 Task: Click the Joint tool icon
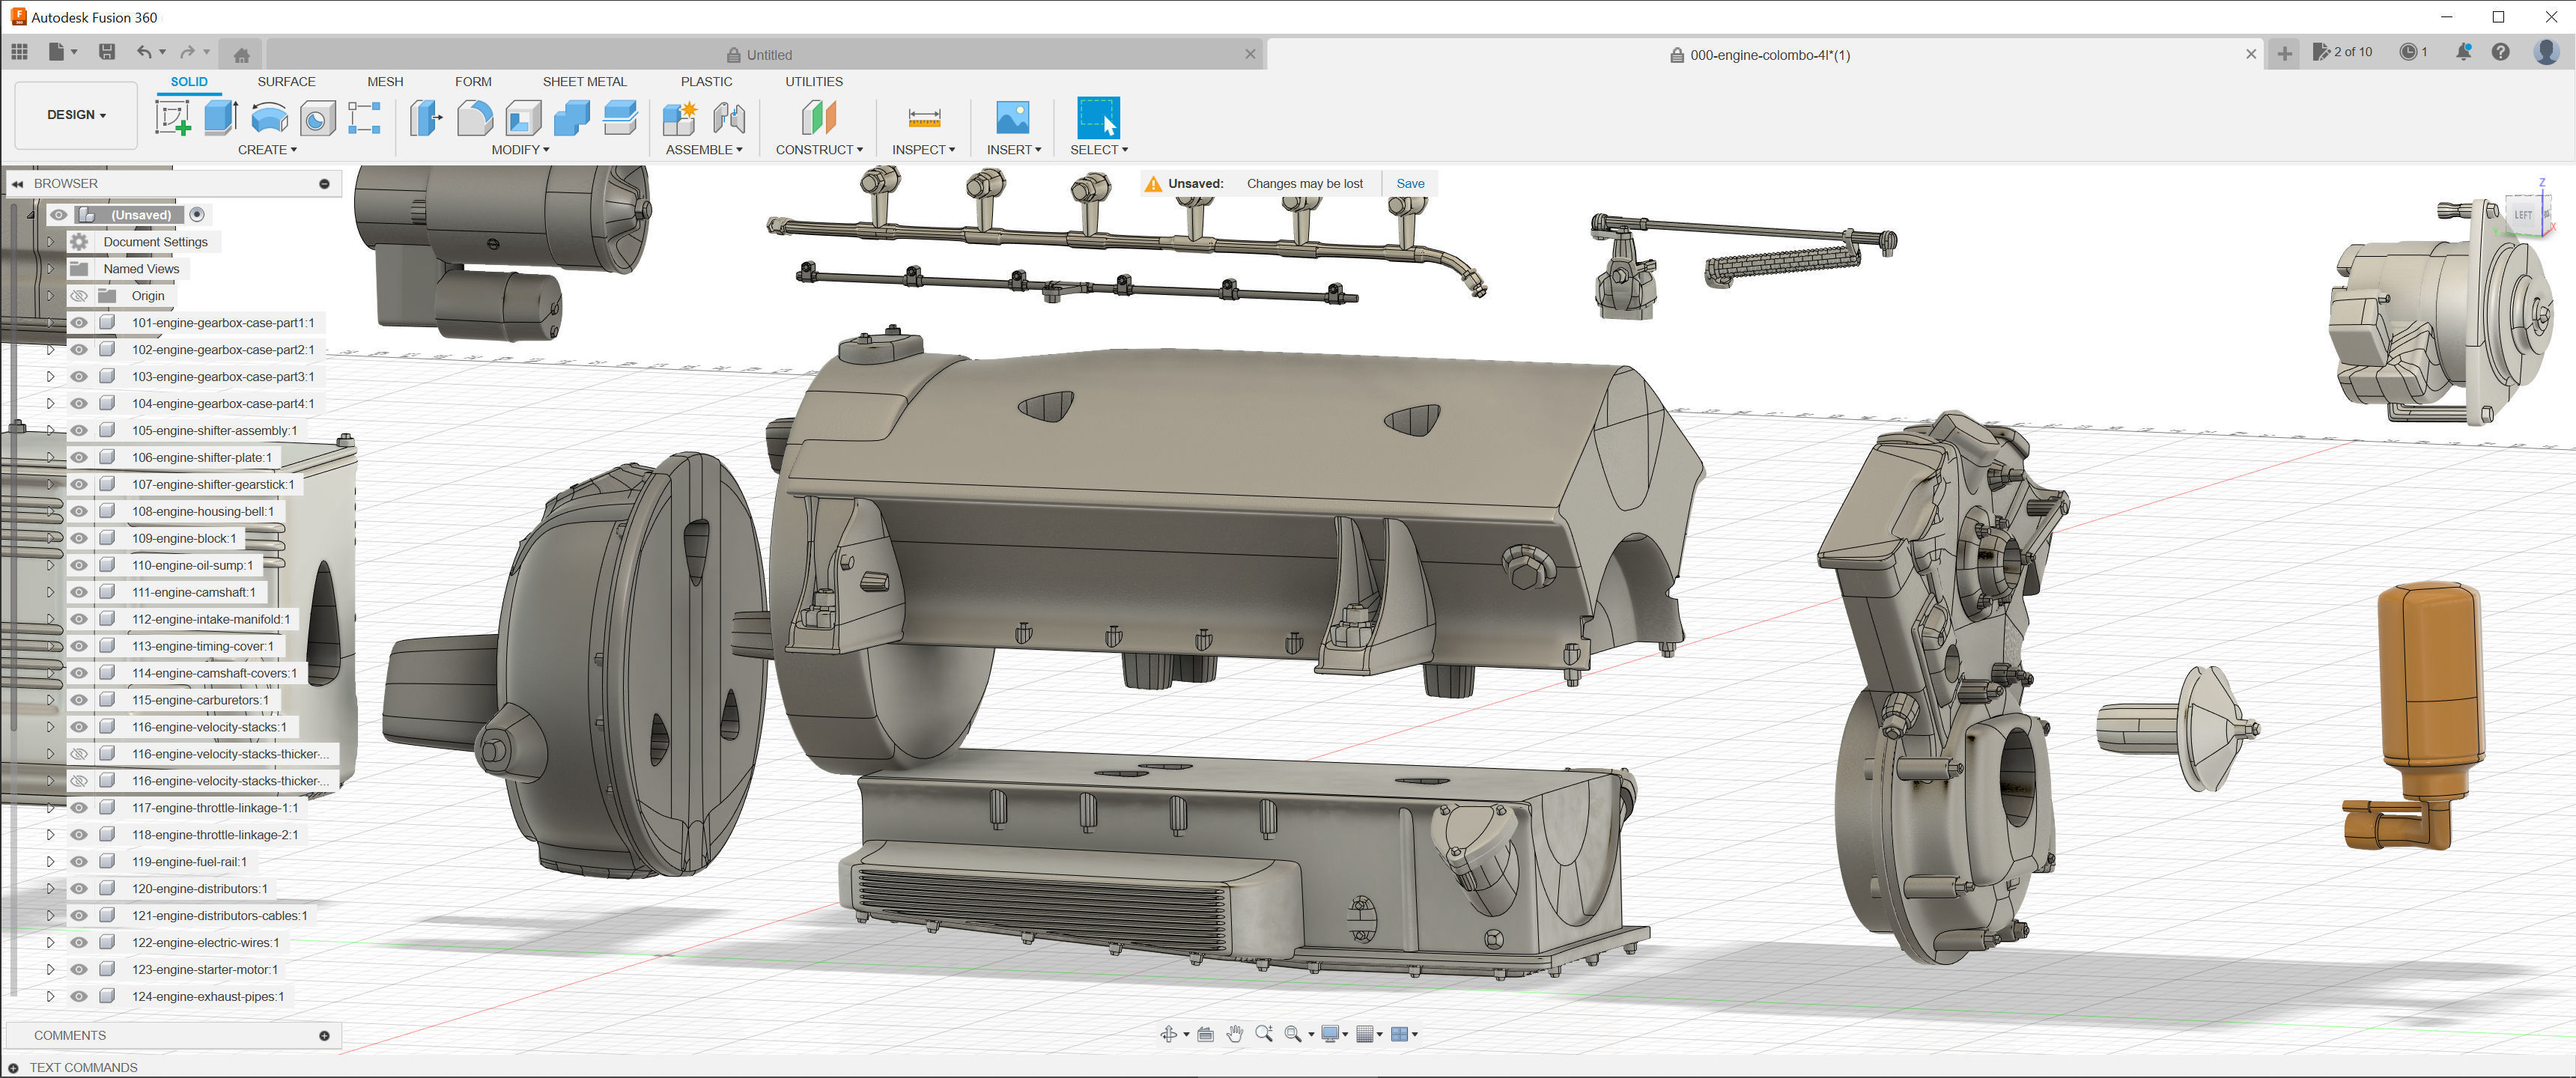click(729, 118)
